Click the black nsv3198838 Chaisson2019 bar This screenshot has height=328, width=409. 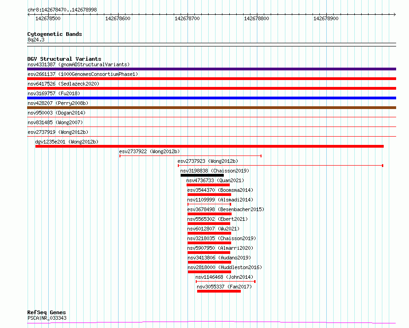pos(202,175)
